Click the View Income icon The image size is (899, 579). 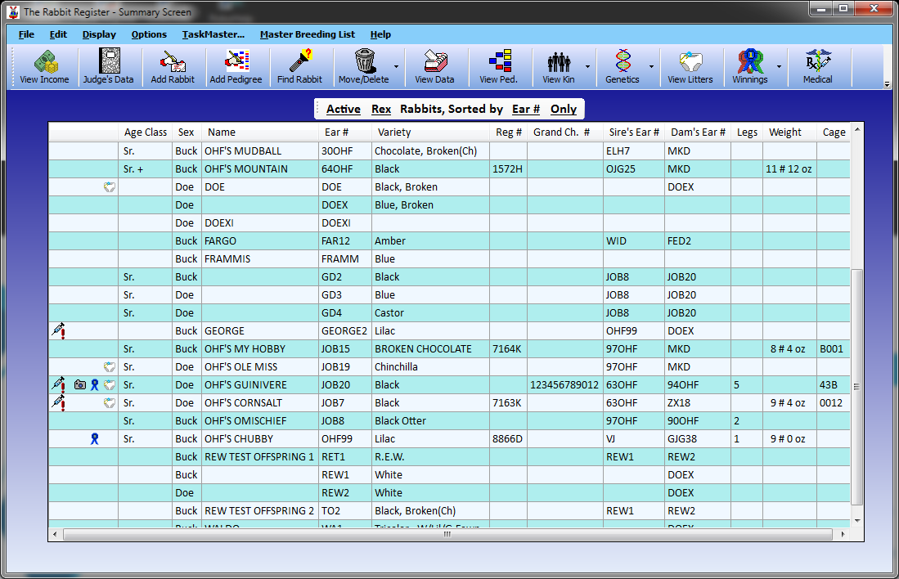tap(44, 65)
